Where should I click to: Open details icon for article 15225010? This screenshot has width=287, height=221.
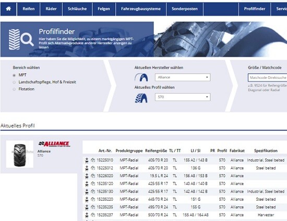tap(93, 160)
